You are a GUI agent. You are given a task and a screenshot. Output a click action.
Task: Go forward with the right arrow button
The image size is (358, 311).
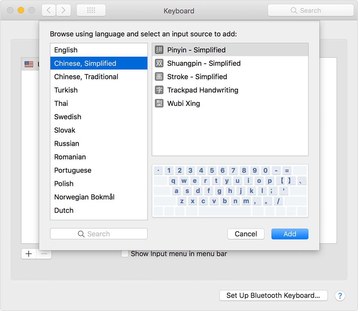click(x=63, y=10)
